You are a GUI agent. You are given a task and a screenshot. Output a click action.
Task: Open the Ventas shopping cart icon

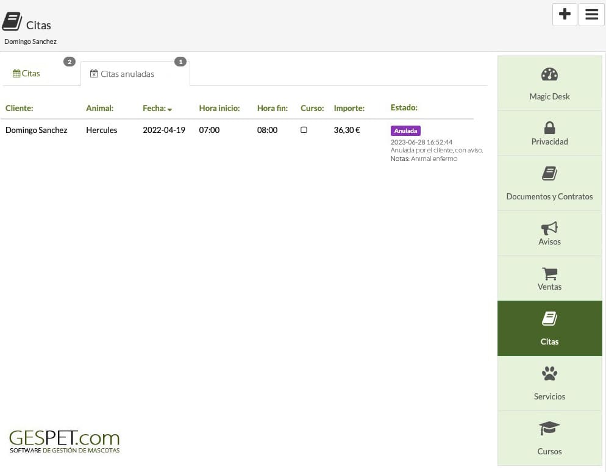point(549,274)
